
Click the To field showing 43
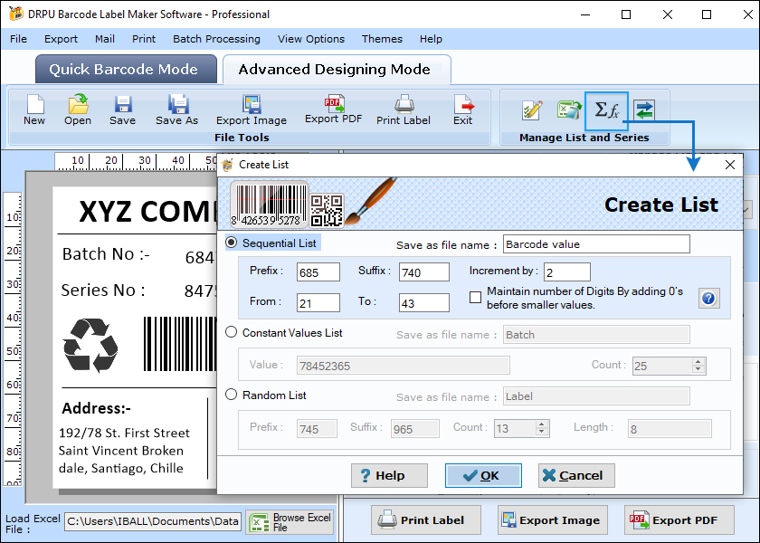pos(424,303)
